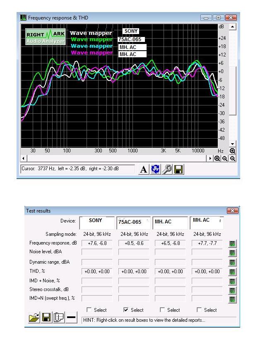Screen dimensions: 265x350
Task: Open the text annotation 'A' tool
Action: [x=144, y=169]
